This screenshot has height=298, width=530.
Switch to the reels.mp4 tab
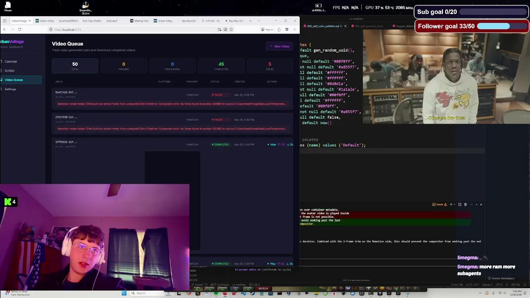tap(112, 21)
